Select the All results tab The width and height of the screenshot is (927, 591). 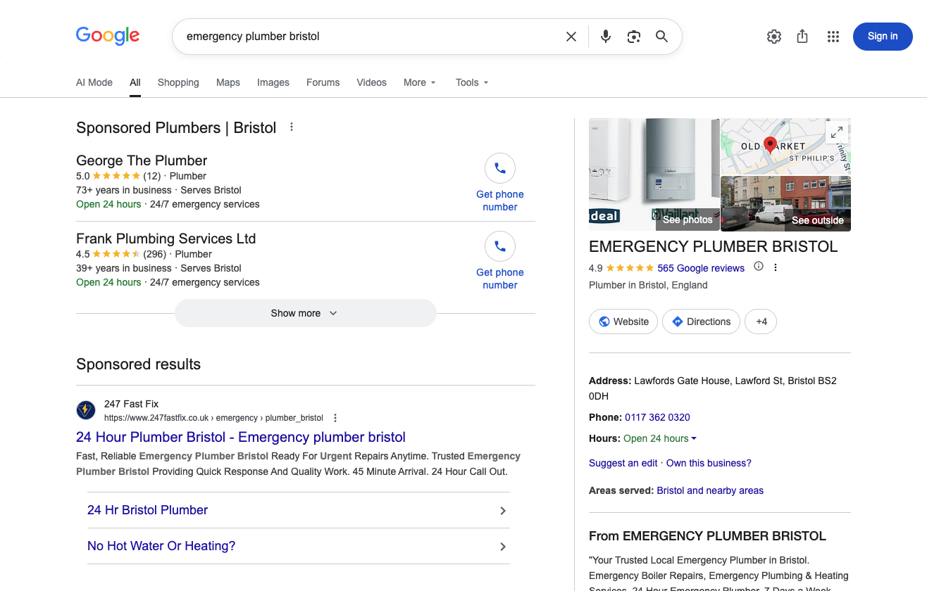click(x=135, y=82)
